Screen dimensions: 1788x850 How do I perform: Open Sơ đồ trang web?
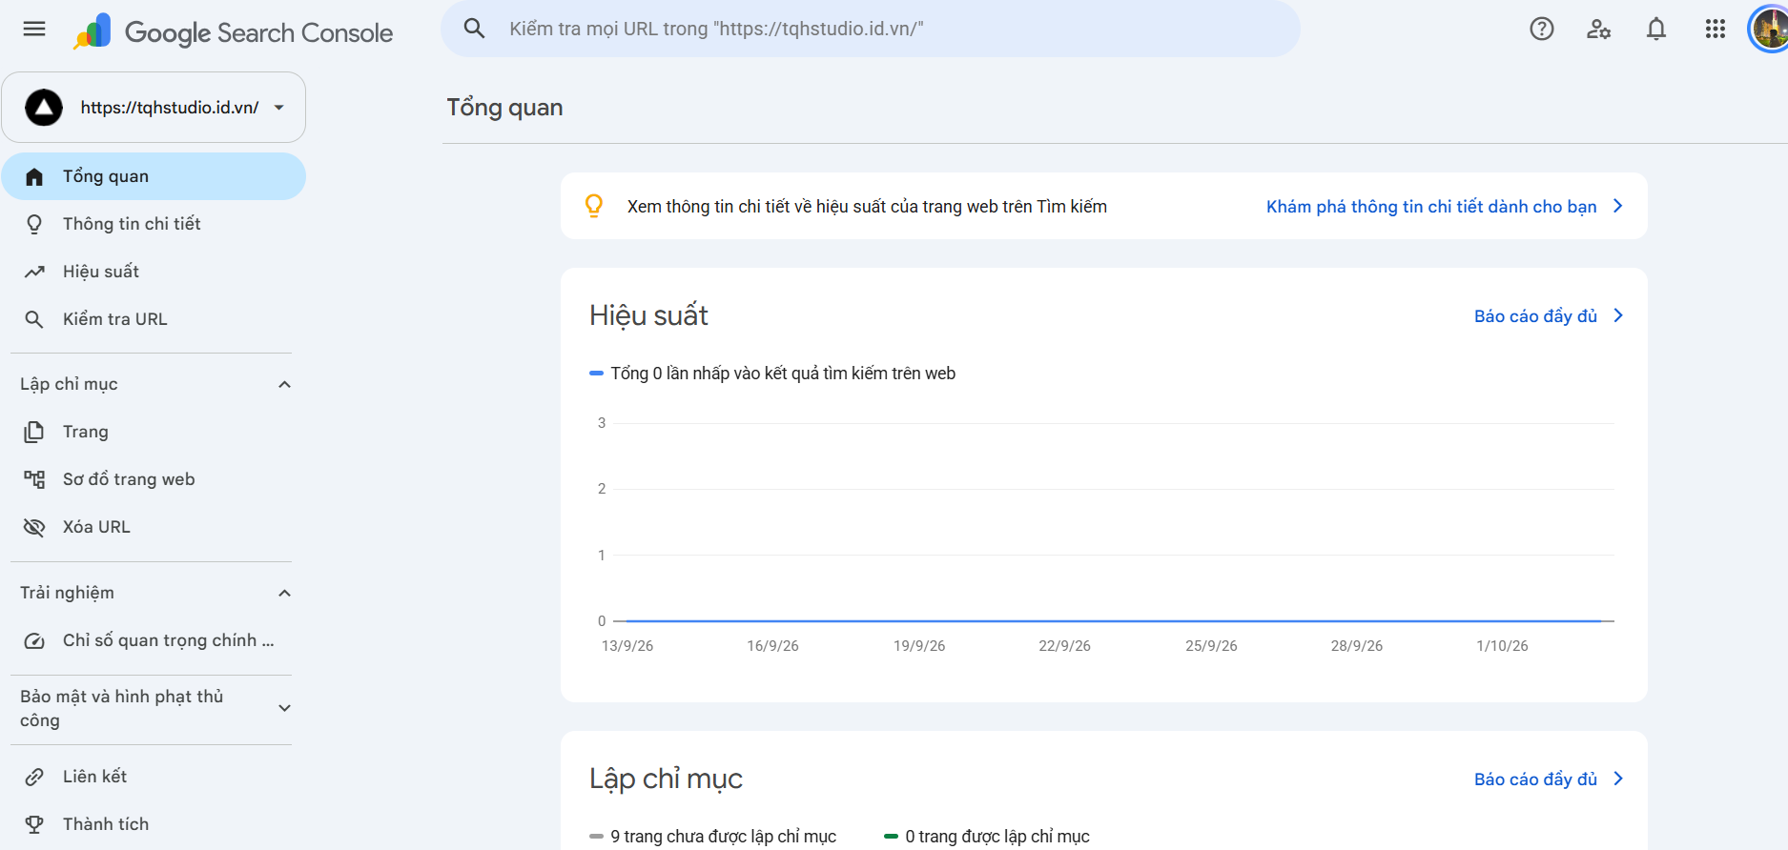[154, 479]
